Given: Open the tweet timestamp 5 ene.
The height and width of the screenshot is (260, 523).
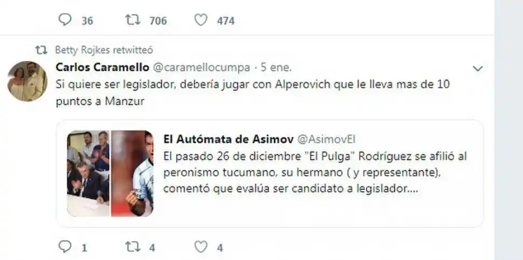Looking at the screenshot, I should click(x=276, y=67).
